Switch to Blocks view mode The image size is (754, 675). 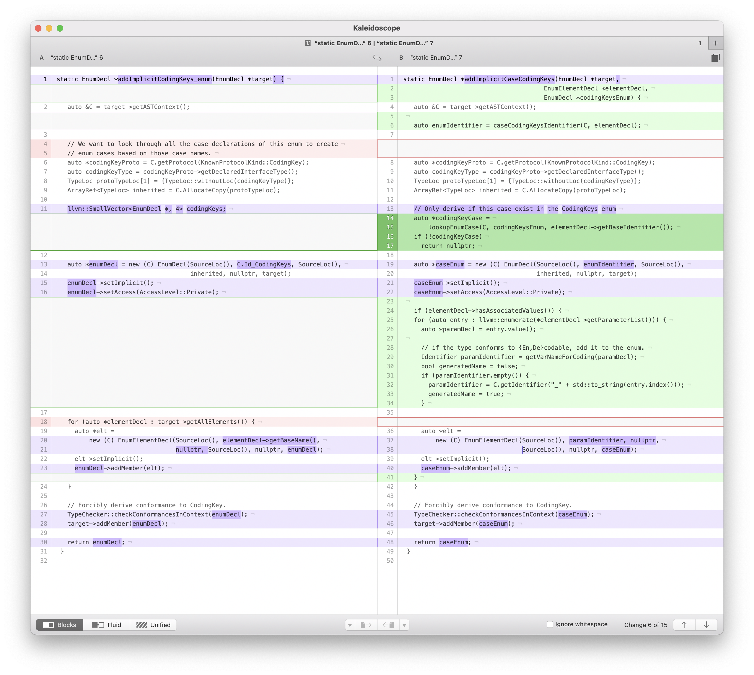coord(60,625)
